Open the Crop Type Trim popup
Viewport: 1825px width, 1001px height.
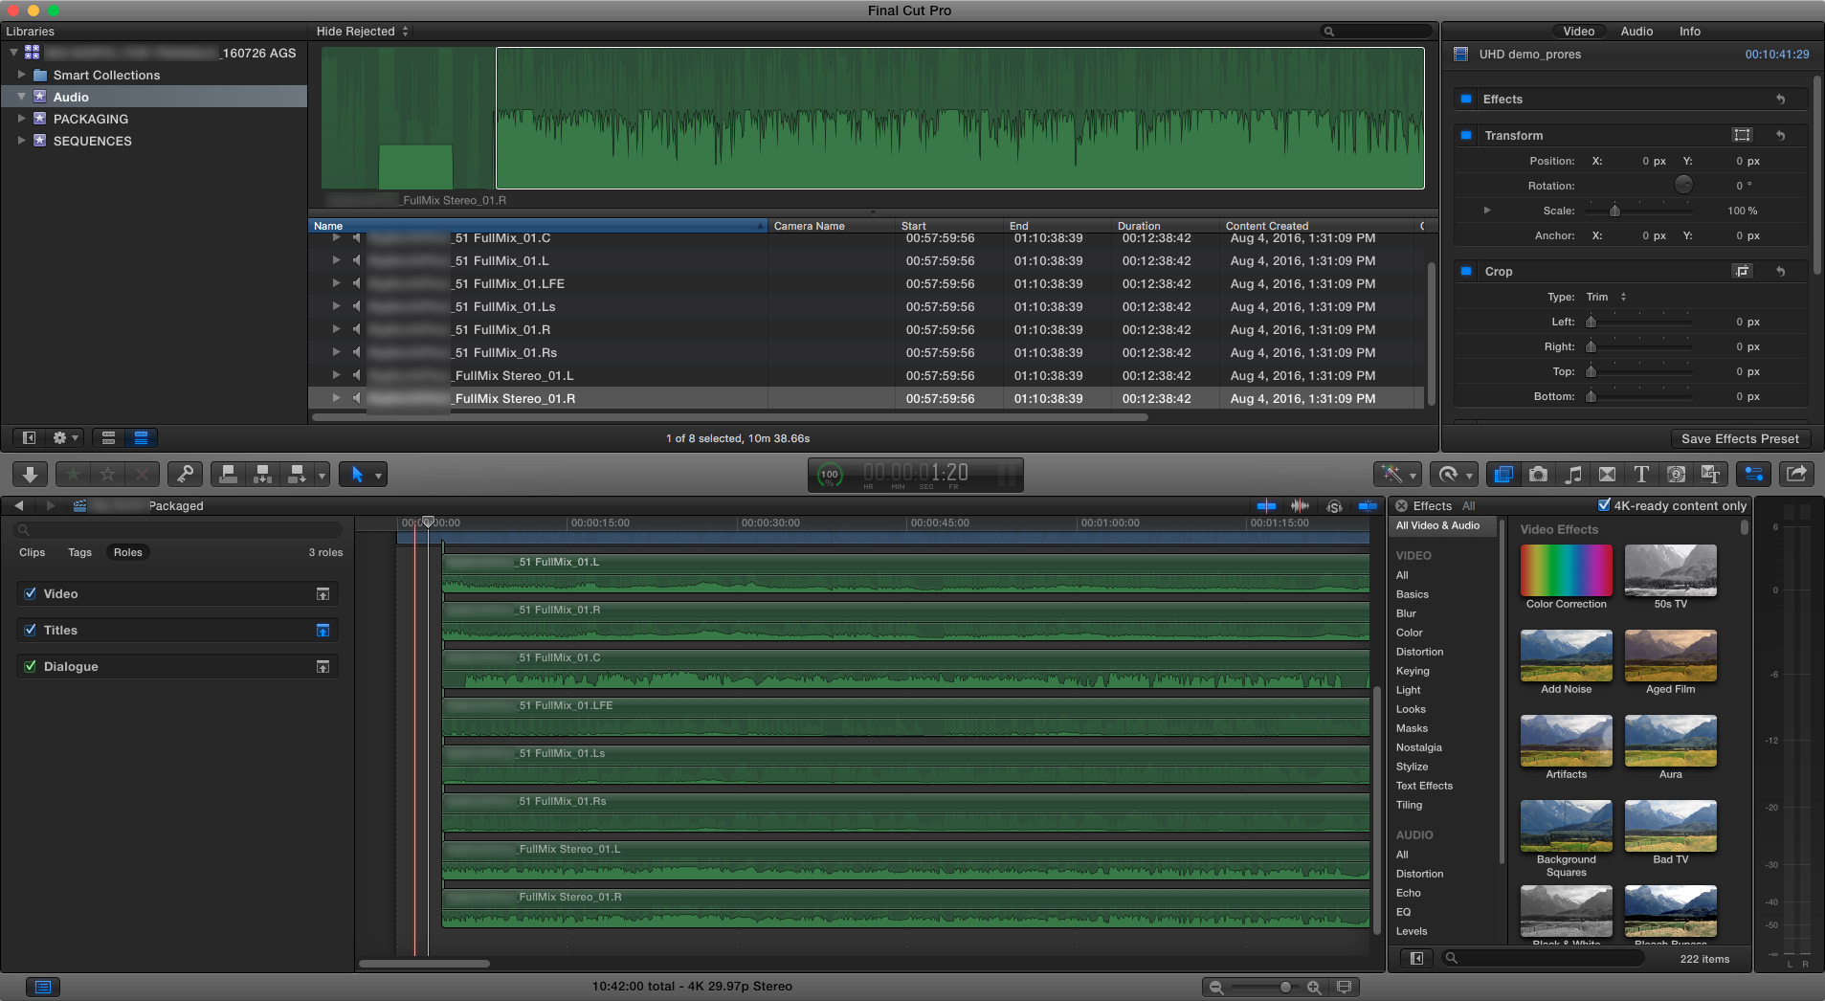pyautogui.click(x=1607, y=297)
